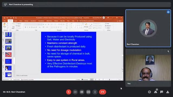
Task: Select slide 27 thumbnail in slide panel
Action: 8,48
